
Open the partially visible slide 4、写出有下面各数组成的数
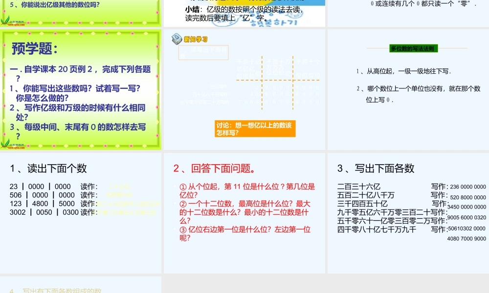81,285
